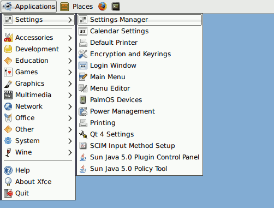
Task: Select the Printing entry
Action: click(x=140, y=123)
